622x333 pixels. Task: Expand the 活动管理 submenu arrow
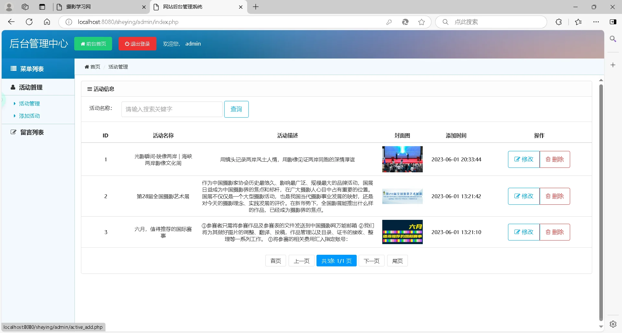pyautogui.click(x=14, y=103)
